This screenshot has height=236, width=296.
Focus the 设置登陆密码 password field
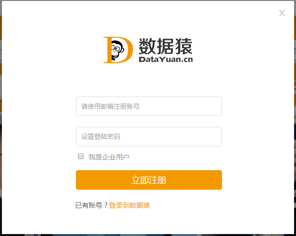coord(149,137)
